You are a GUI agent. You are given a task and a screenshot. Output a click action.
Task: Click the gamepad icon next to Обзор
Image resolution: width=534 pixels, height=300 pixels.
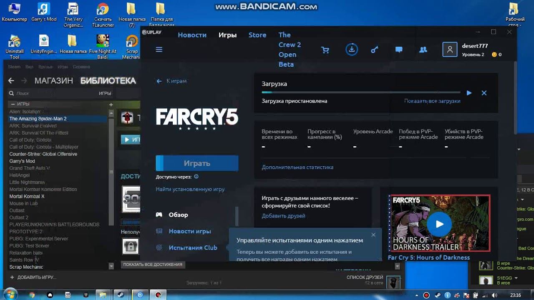click(x=159, y=215)
